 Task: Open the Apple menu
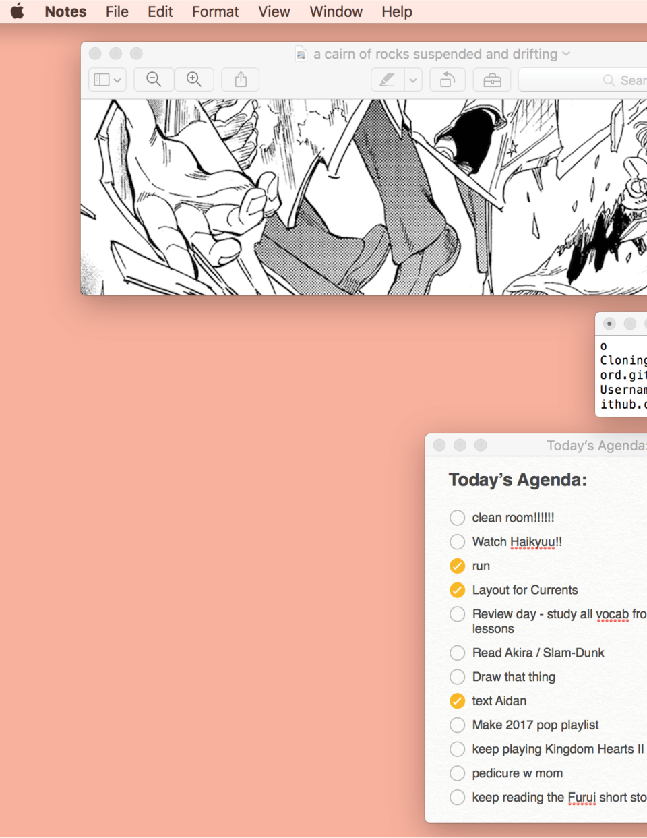click(x=17, y=11)
